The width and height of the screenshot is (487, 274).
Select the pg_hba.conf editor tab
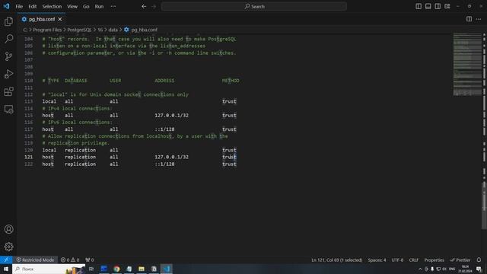41,19
